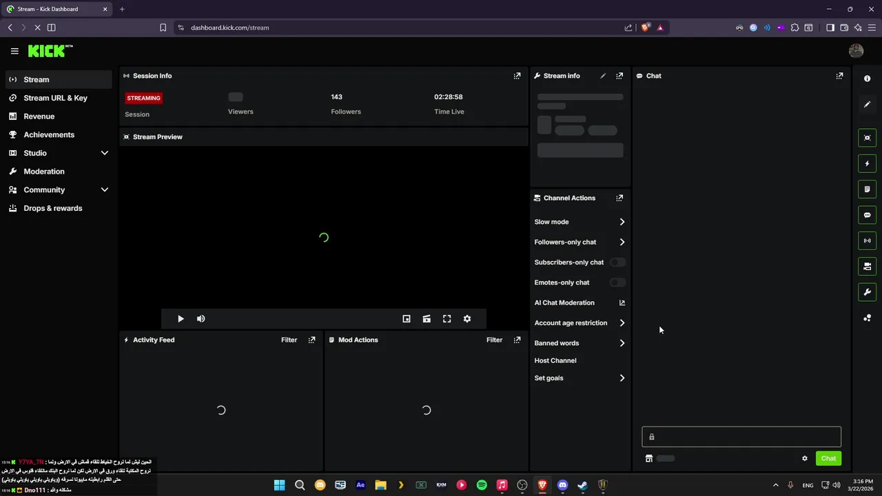882x496 pixels.
Task: Open Stream URL & Key page
Action: (x=59, y=98)
